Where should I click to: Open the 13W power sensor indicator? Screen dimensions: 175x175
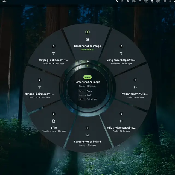tap(158, 1)
